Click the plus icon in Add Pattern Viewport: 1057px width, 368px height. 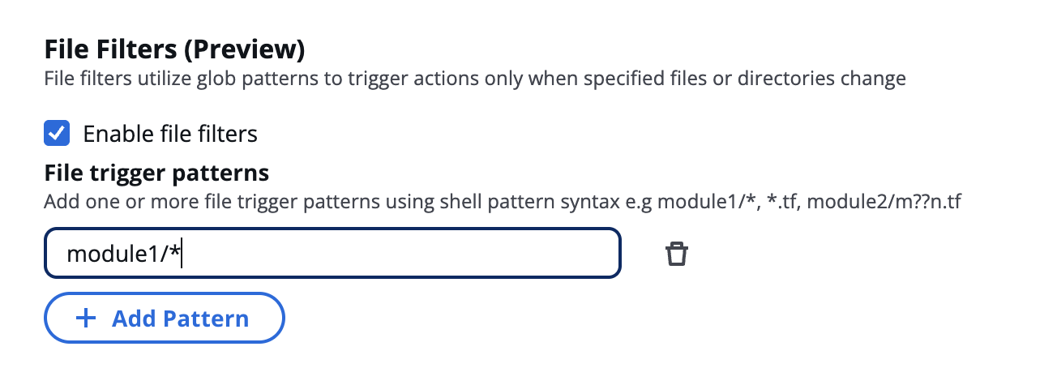85,319
